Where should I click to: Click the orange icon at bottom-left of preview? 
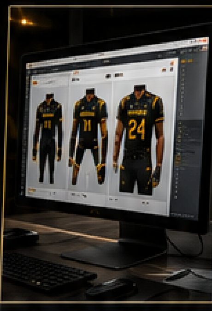coord(32,191)
